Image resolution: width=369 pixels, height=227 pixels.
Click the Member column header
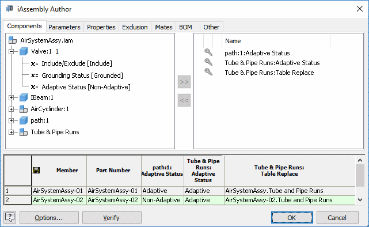pos(59,171)
